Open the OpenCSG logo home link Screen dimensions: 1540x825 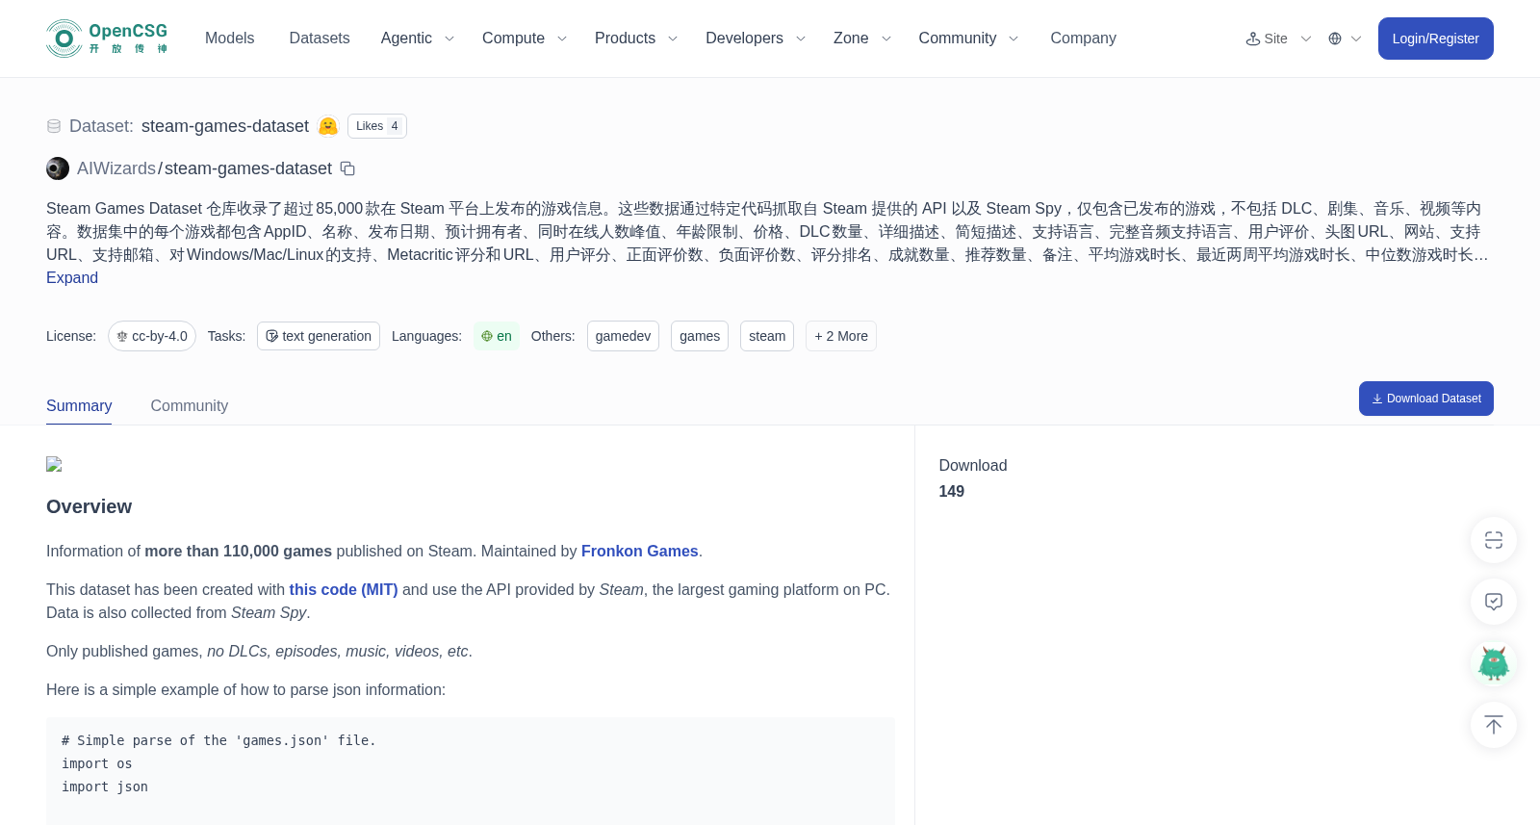[107, 39]
